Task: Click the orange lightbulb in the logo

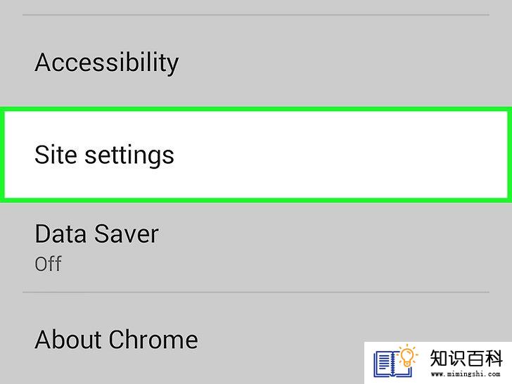Action: 407,357
